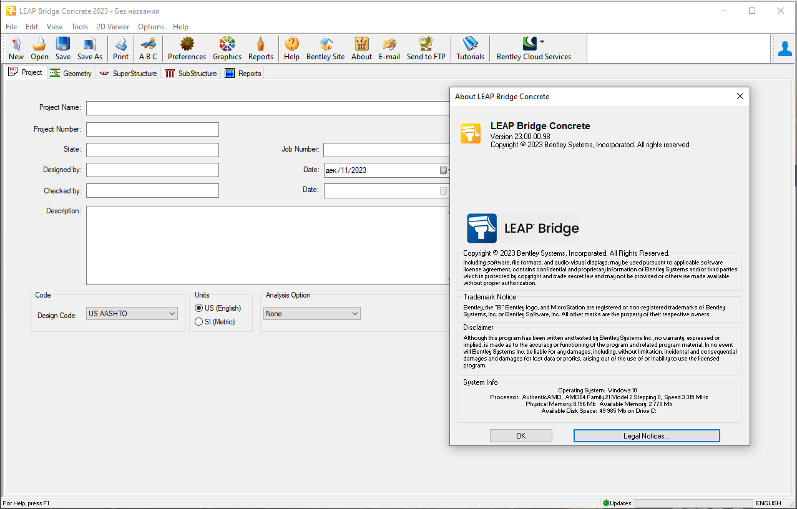
Task: Click the user profile icon
Action: click(x=785, y=48)
